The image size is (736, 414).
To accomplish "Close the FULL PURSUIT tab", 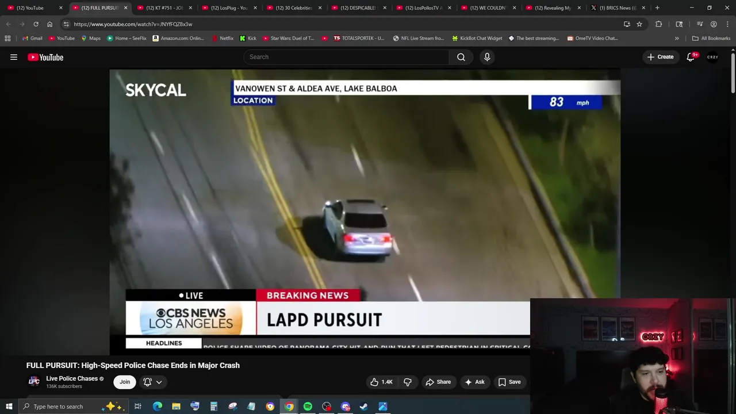I will [125, 8].
